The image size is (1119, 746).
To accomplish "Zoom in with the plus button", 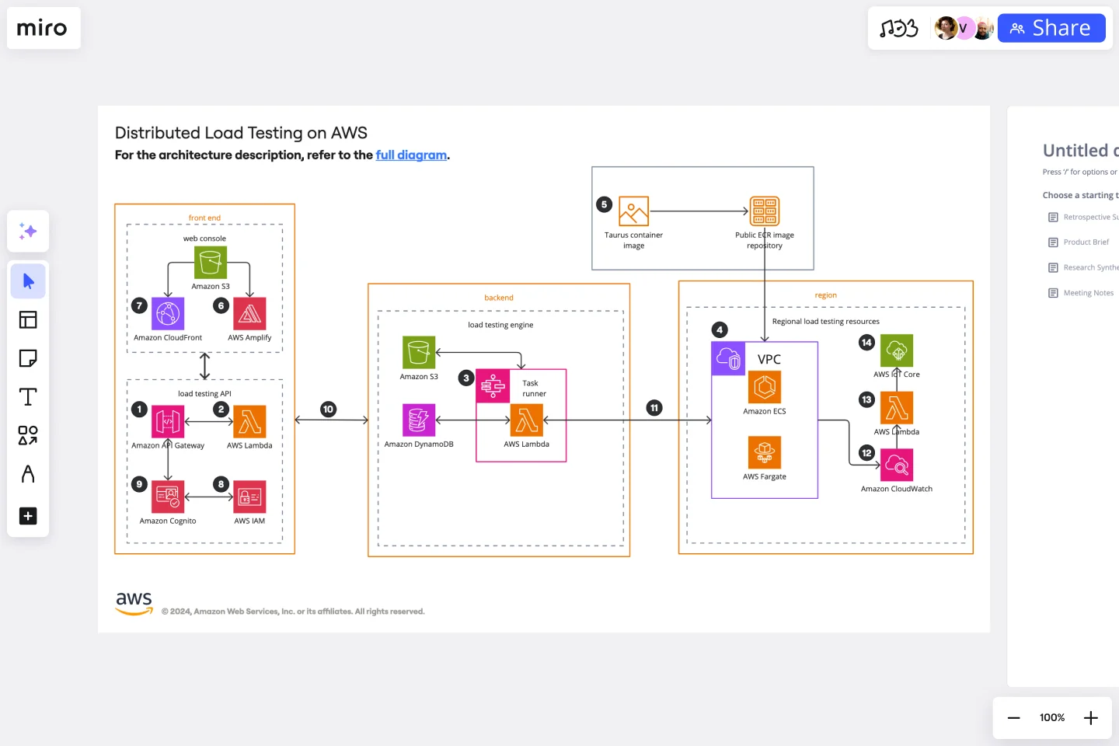I will [x=1091, y=718].
